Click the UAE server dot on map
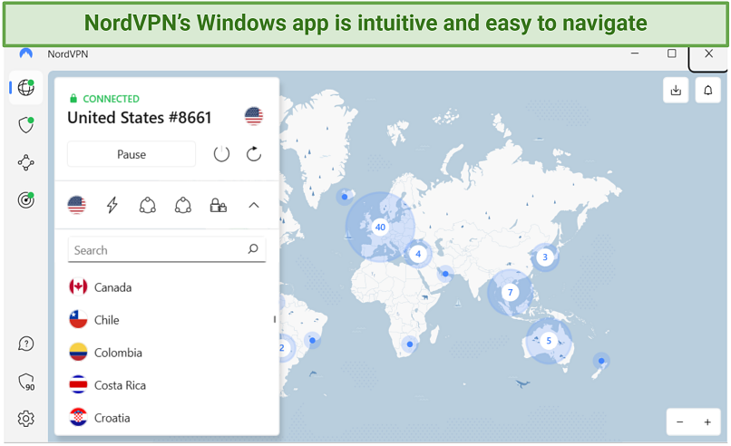 pyautogui.click(x=445, y=274)
